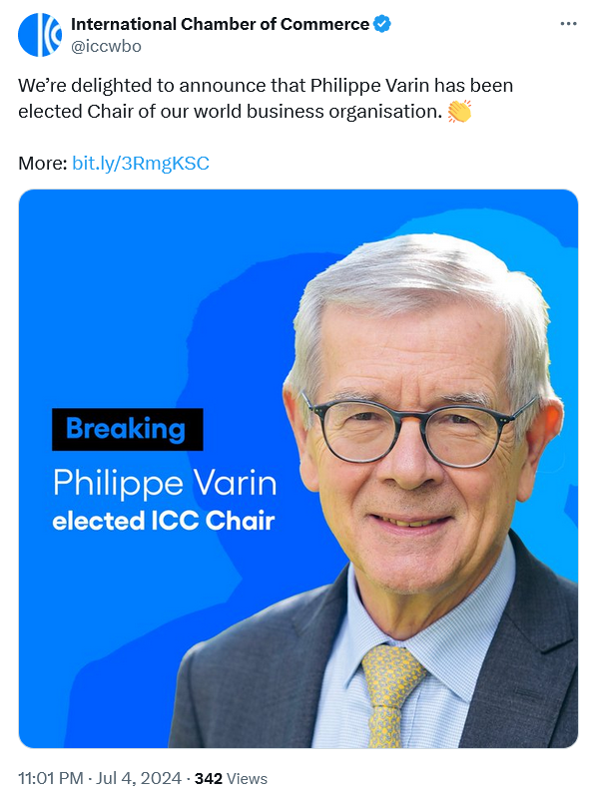Viewport: 597px width, 798px height.
Task: Open the ICC round logo avatar
Action: coord(40,35)
